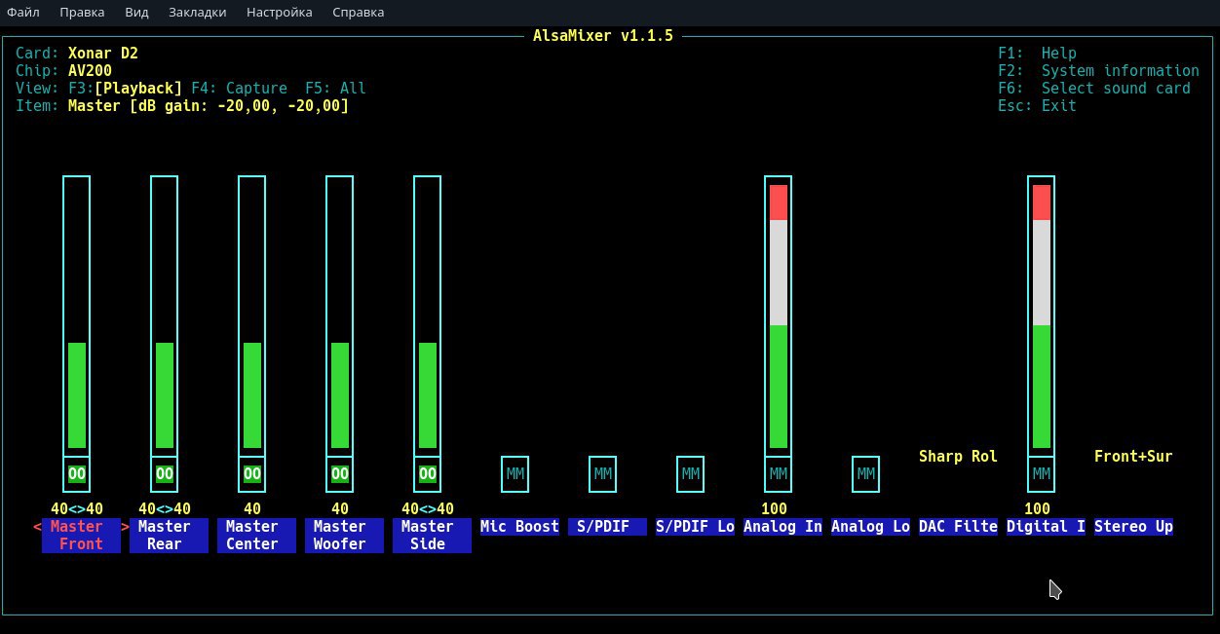
Task: Toggle mute box under Master Rear
Action: [165, 474]
